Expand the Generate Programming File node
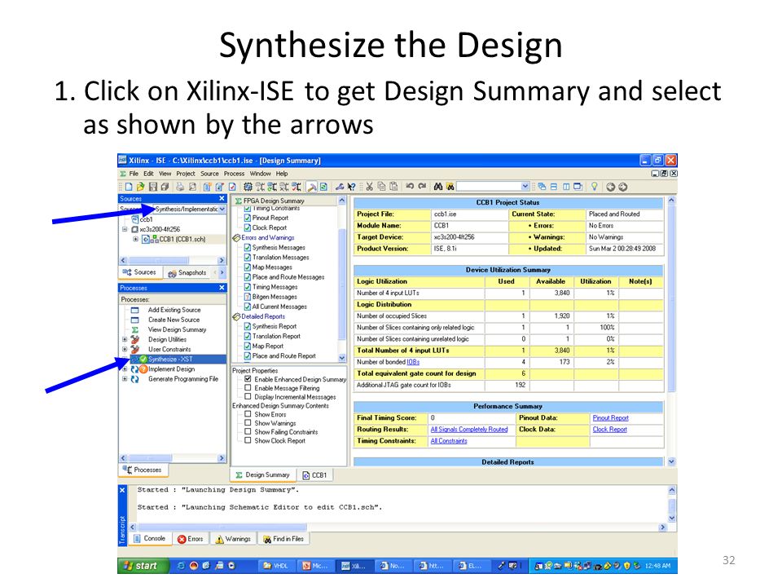This screenshot has width=782, height=587. [125, 379]
